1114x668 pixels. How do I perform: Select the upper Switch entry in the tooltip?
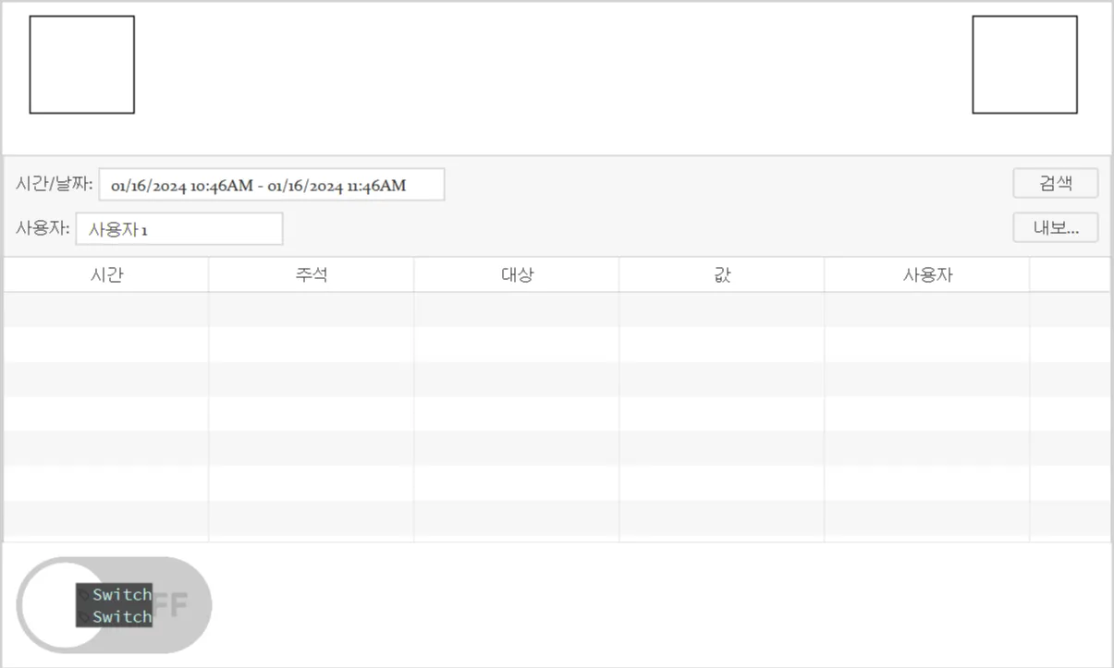pos(121,594)
